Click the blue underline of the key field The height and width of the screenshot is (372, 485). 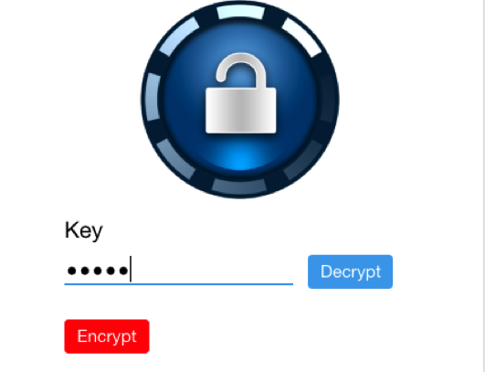[179, 283]
